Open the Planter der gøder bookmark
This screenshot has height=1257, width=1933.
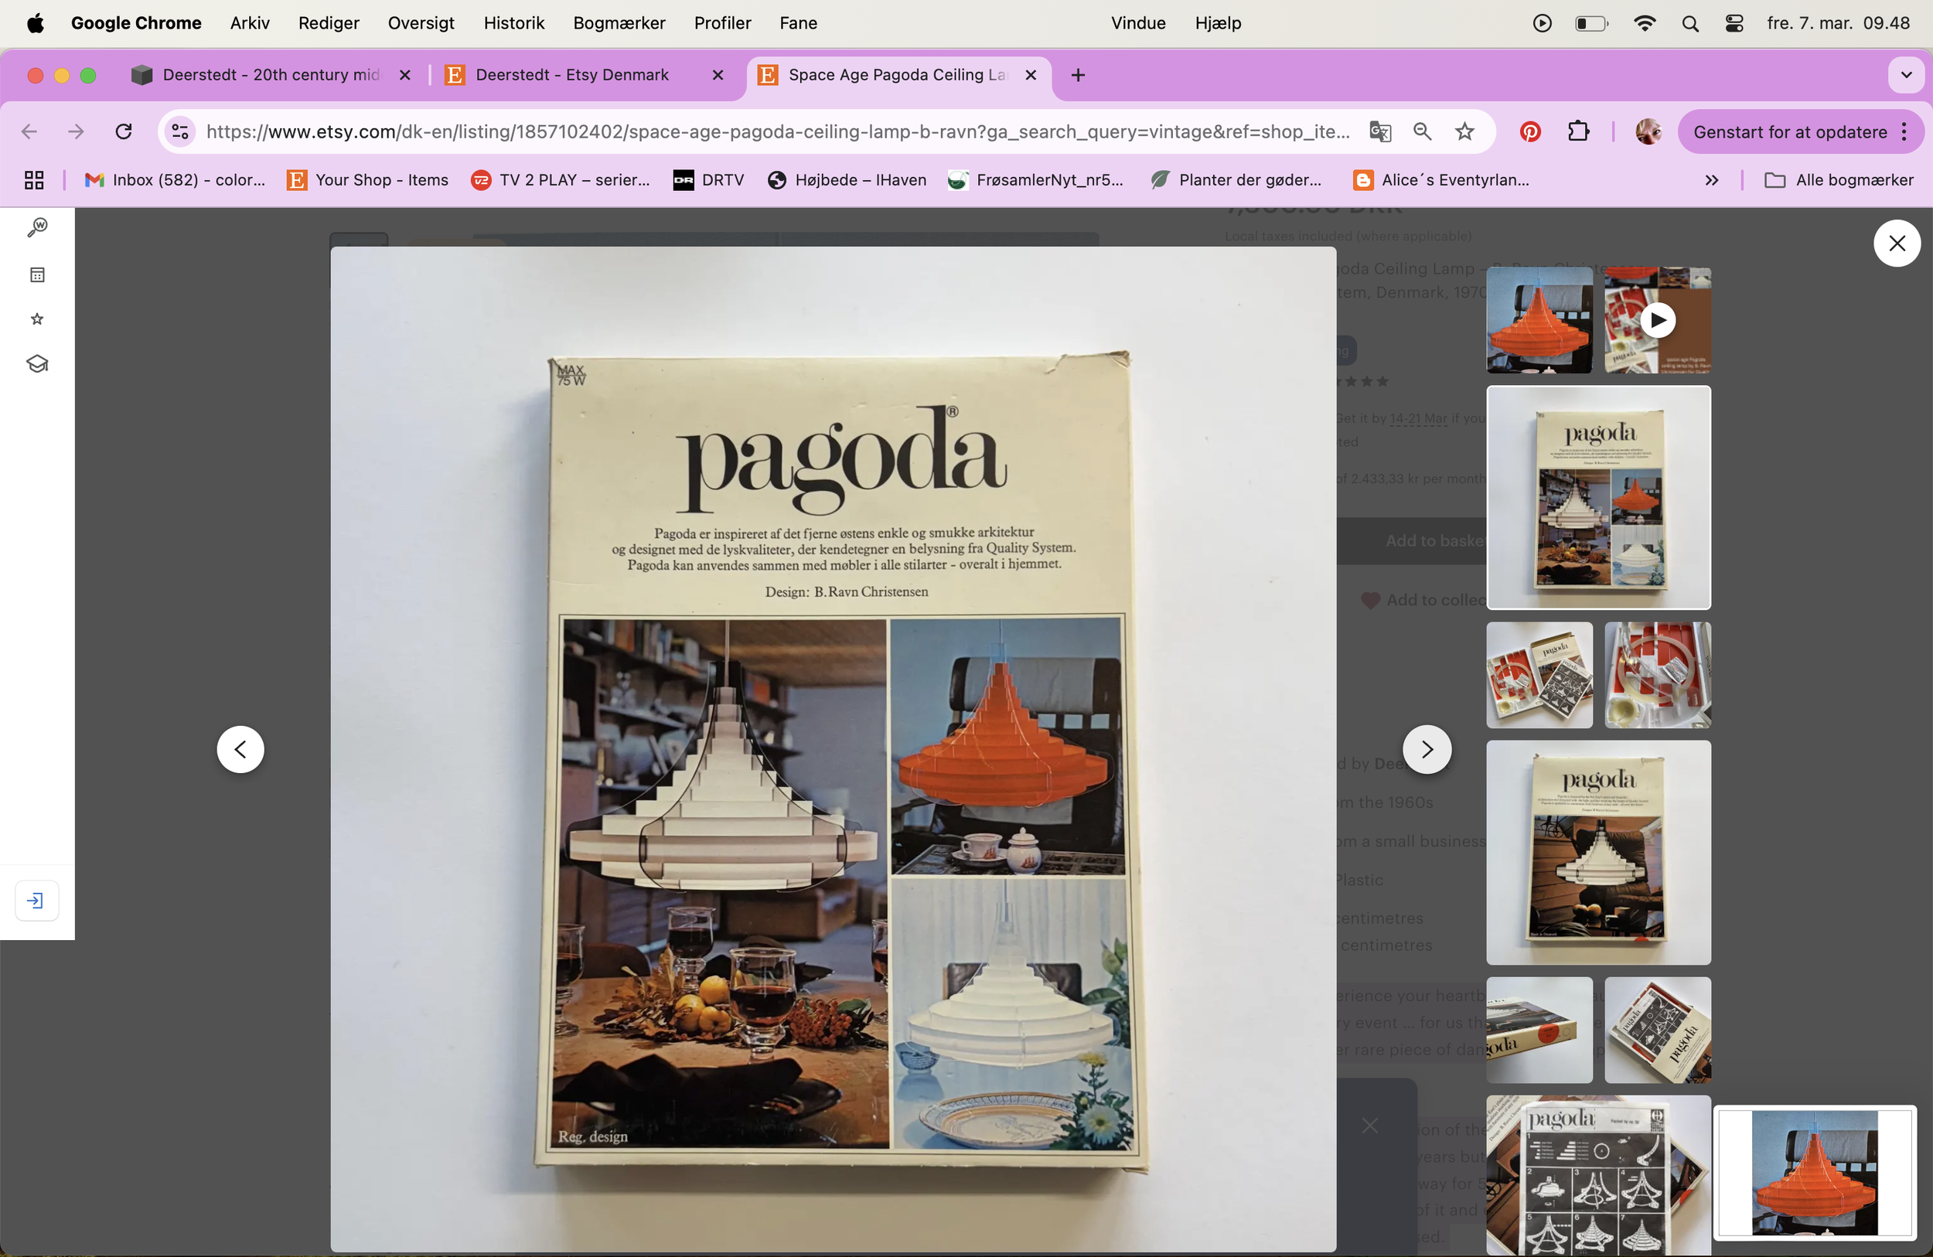click(x=1236, y=179)
